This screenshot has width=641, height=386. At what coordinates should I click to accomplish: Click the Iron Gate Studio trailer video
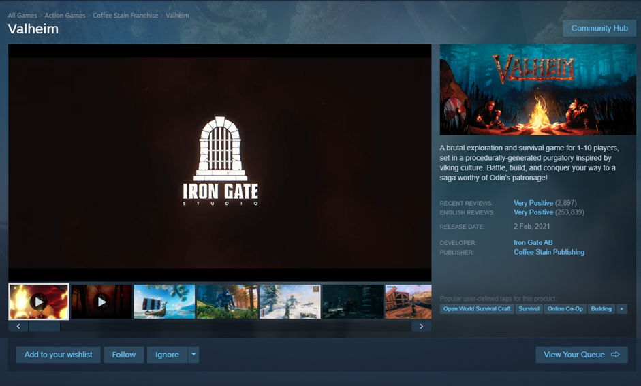point(220,163)
